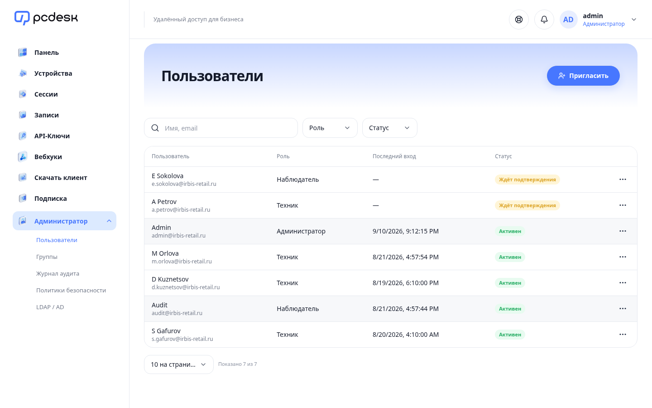
Task: Focus the Имя, email search field
Action: point(221,128)
